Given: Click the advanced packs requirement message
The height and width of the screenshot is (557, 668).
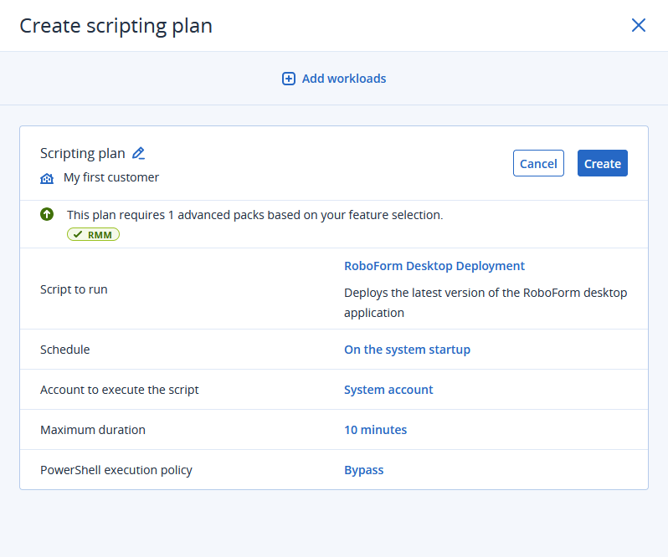Looking at the screenshot, I should coord(254,215).
